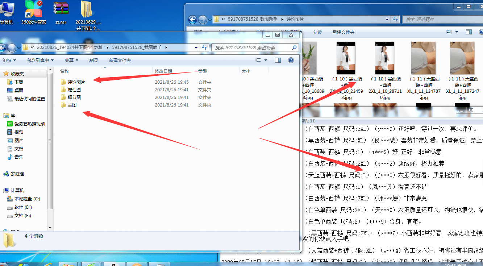Open 包含到库中 dropdown in front window

[40, 61]
